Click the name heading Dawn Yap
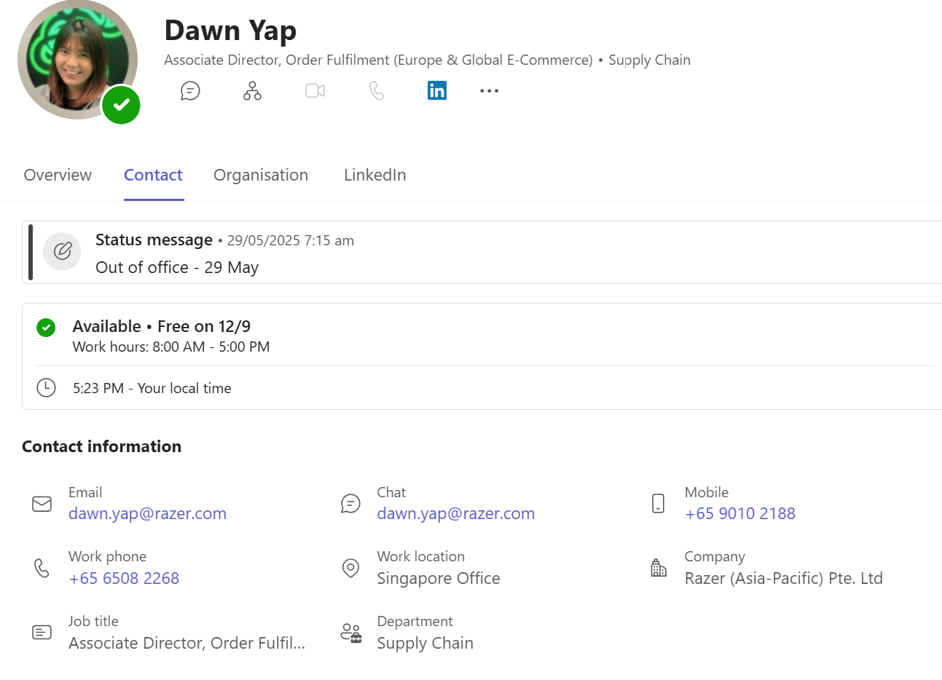Screen dimensions: 942x680 tap(230, 31)
